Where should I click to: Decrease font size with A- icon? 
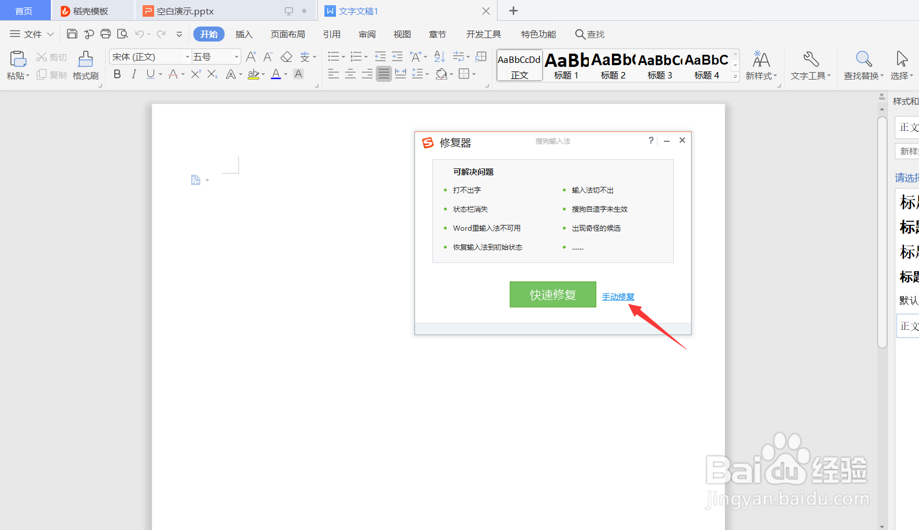coord(268,57)
